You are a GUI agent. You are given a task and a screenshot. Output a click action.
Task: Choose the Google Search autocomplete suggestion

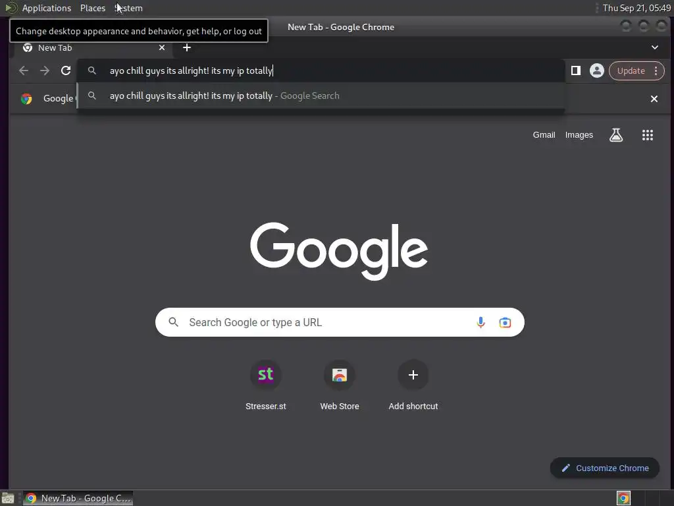coord(321,96)
